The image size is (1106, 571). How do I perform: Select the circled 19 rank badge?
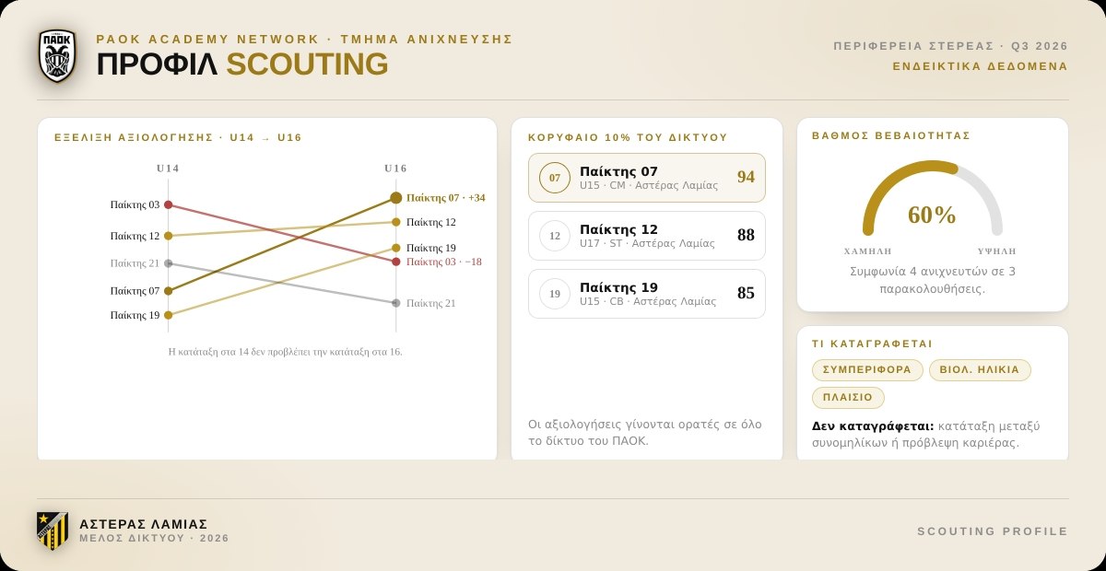(x=555, y=294)
